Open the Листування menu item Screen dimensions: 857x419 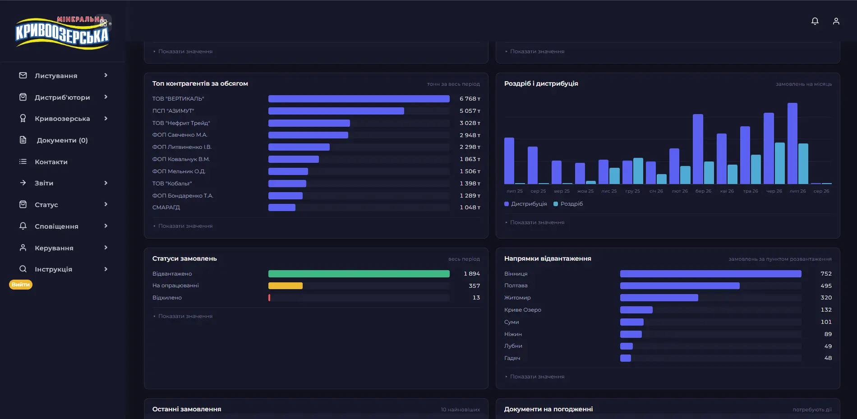[x=56, y=76]
